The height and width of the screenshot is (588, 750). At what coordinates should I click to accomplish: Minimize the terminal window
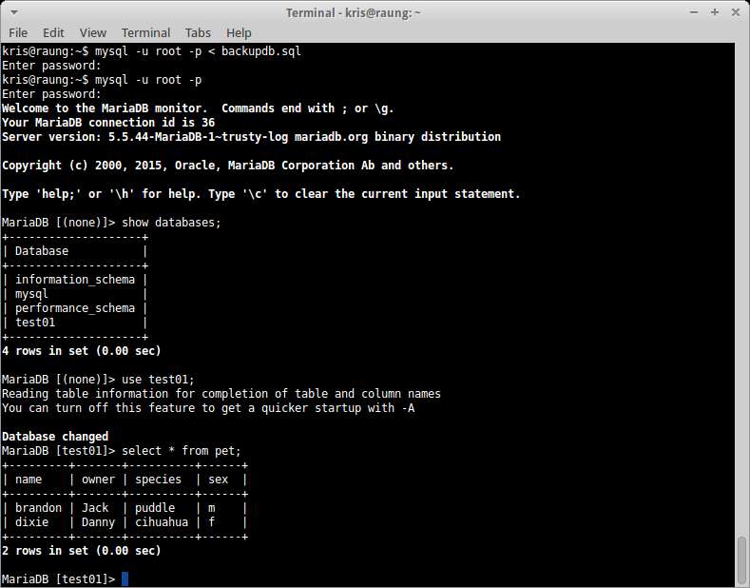coord(694,12)
